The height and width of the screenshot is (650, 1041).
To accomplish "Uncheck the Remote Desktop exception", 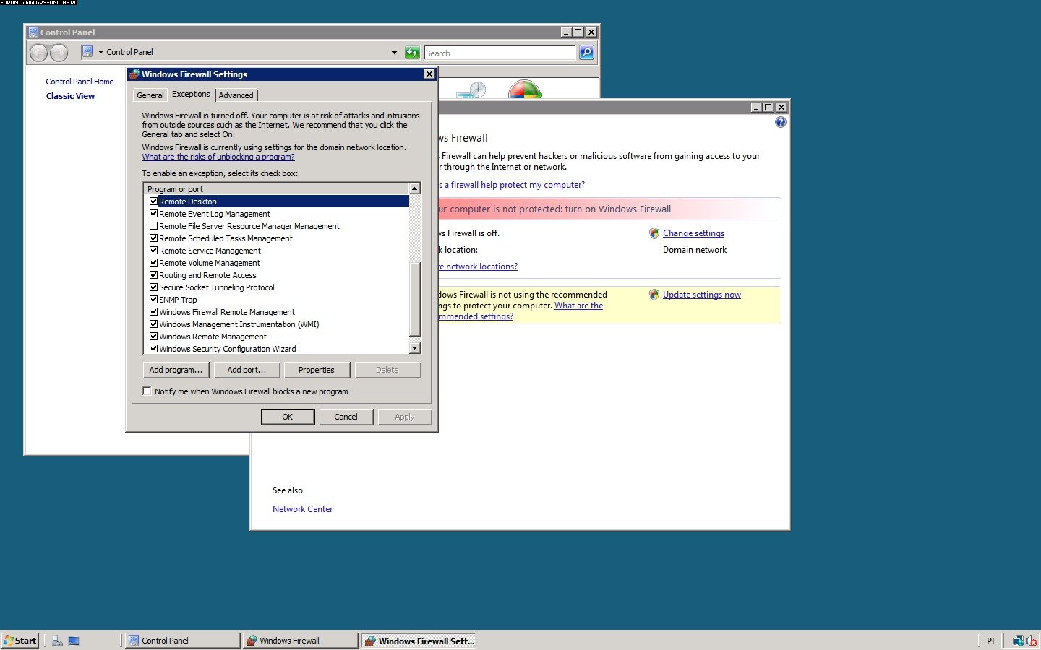I will point(153,201).
